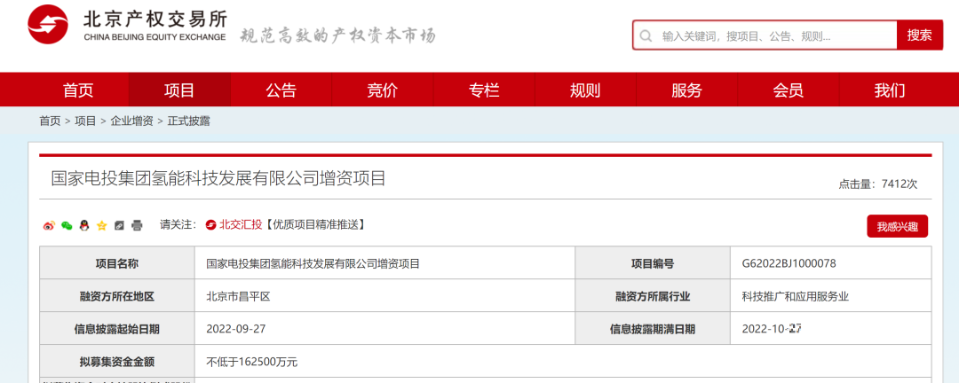The width and height of the screenshot is (959, 383).
Task: Click the red 搜索 button
Action: point(920,35)
